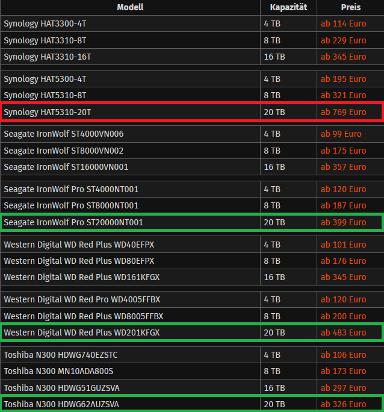This screenshot has height=412, width=384.
Task: Click the '16 TB' capacity of Synology HAT3310-16T
Action: [274, 57]
